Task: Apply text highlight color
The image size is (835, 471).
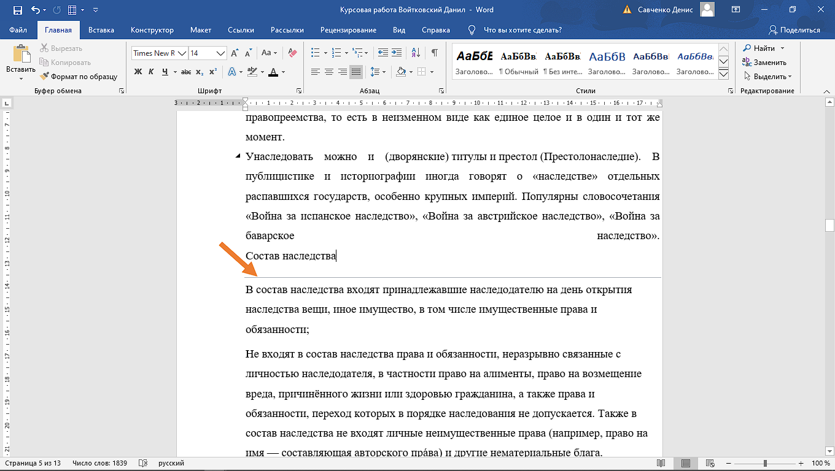Action: 252,72
